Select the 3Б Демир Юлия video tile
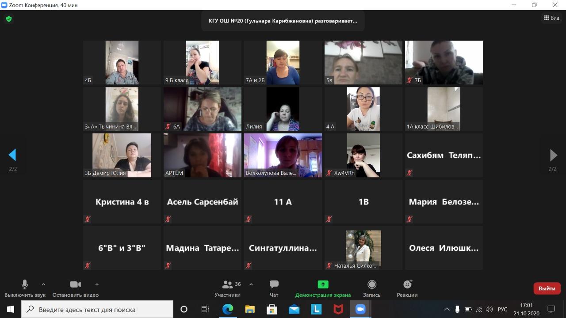The width and height of the screenshot is (566, 318). click(122, 155)
